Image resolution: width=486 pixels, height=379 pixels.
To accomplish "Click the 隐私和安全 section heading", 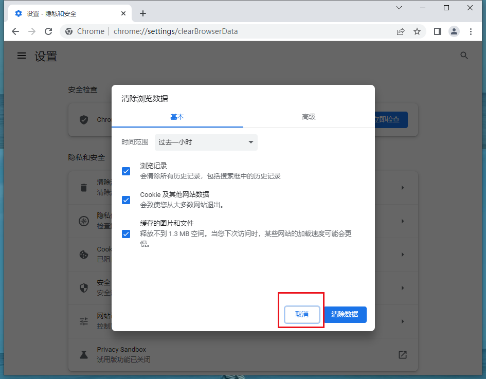I will pos(86,157).
